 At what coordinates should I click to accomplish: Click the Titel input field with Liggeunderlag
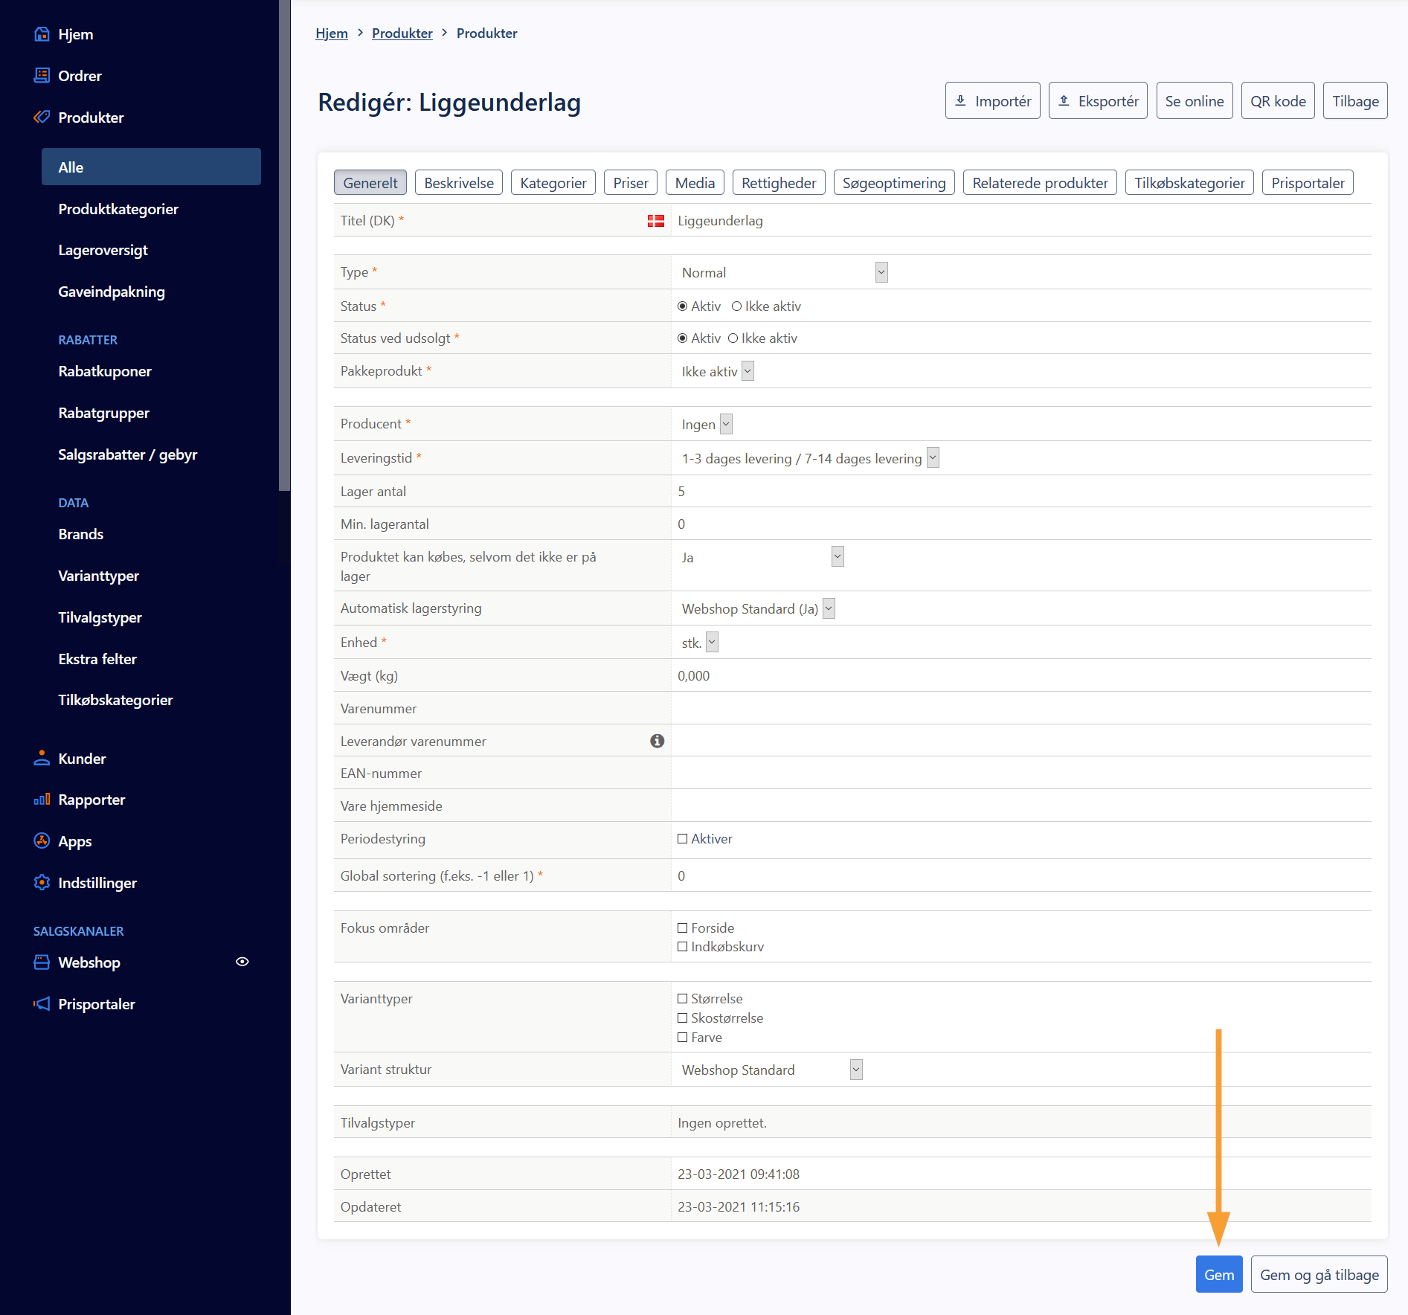coord(1021,221)
